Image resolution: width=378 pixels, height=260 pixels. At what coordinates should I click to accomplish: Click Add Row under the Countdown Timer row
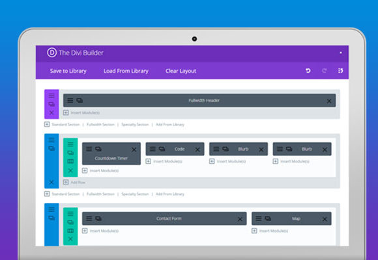(x=74, y=182)
